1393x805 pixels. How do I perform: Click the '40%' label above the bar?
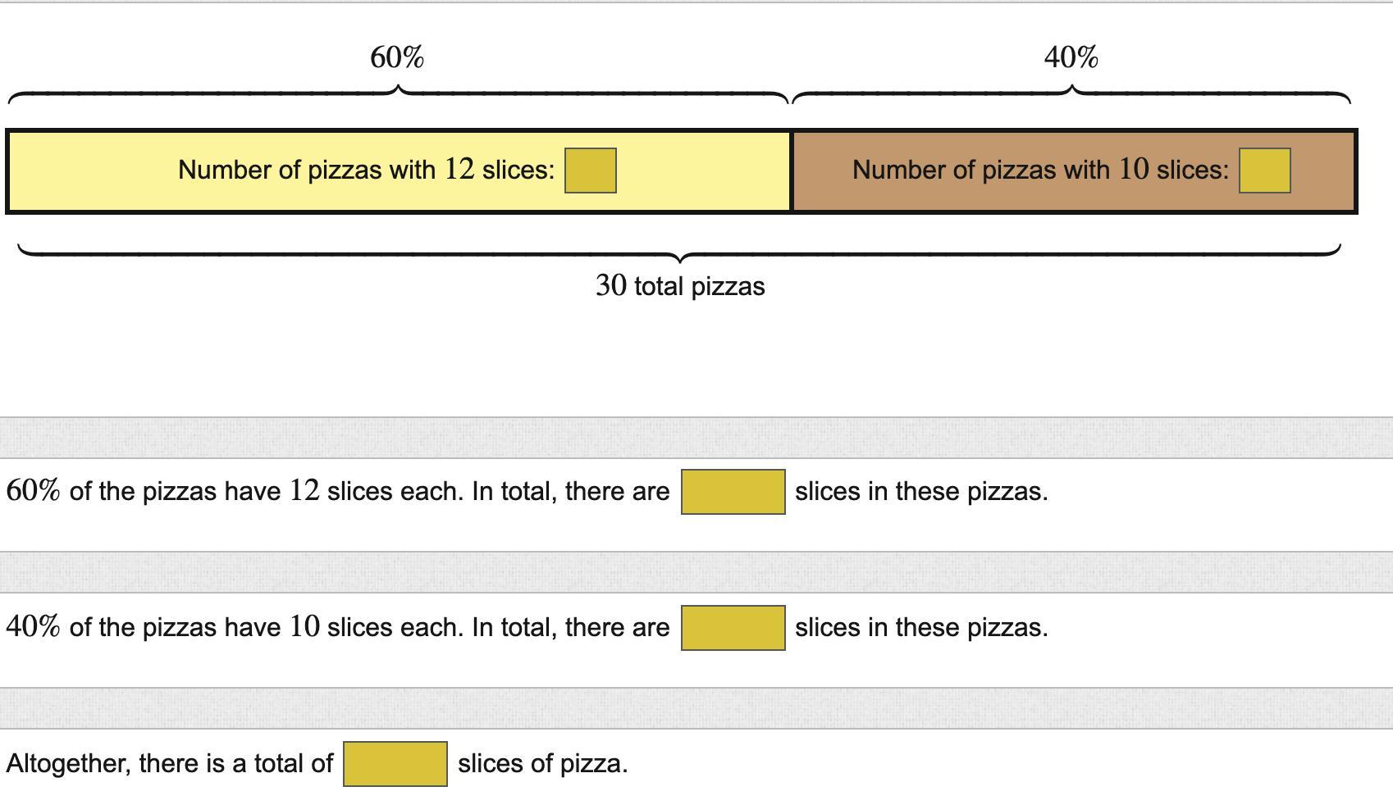click(x=1071, y=57)
